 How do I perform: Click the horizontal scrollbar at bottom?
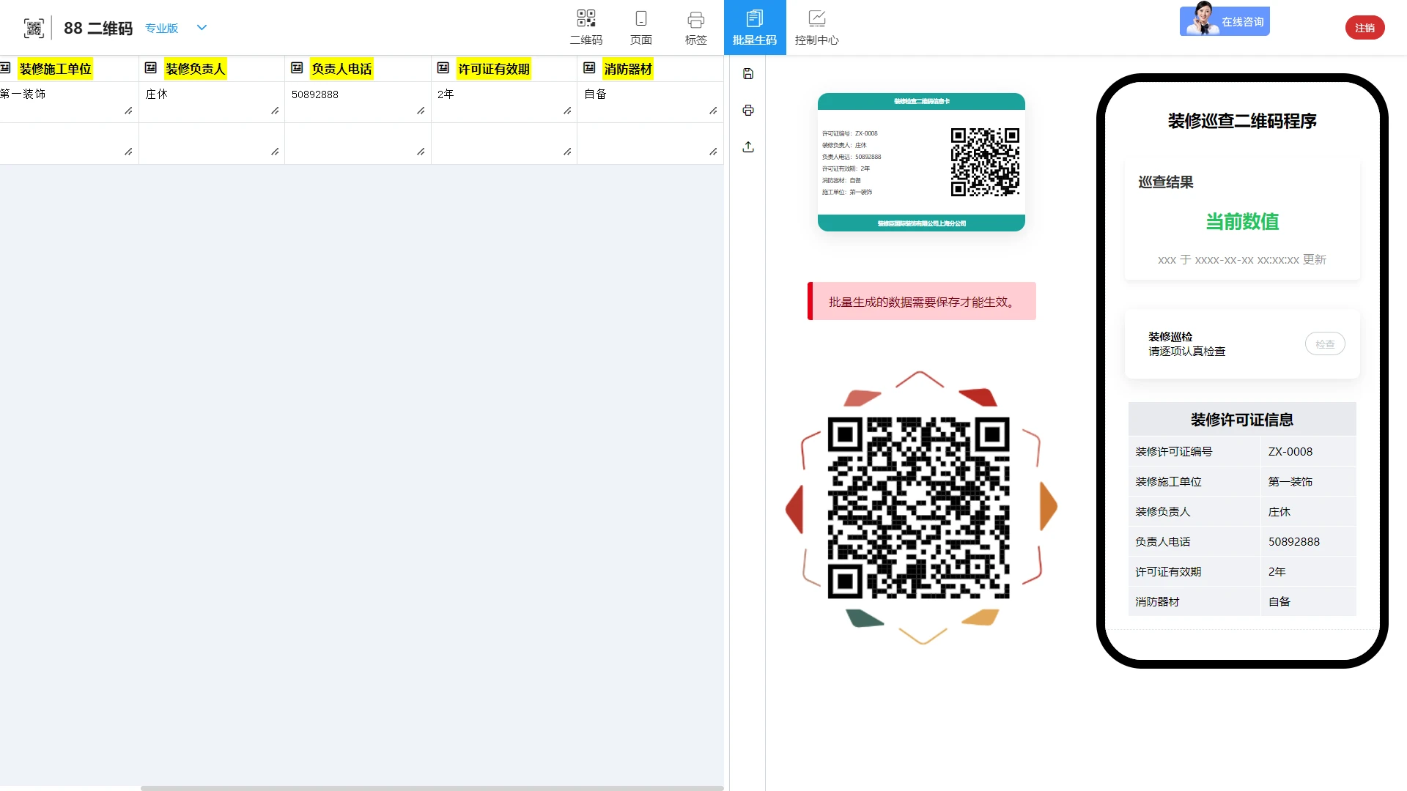point(432,788)
